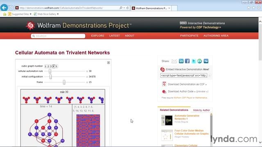Open Web Slice Gallery dropdown arrow
This screenshot has height=147, width=262.
(x=58, y=14)
